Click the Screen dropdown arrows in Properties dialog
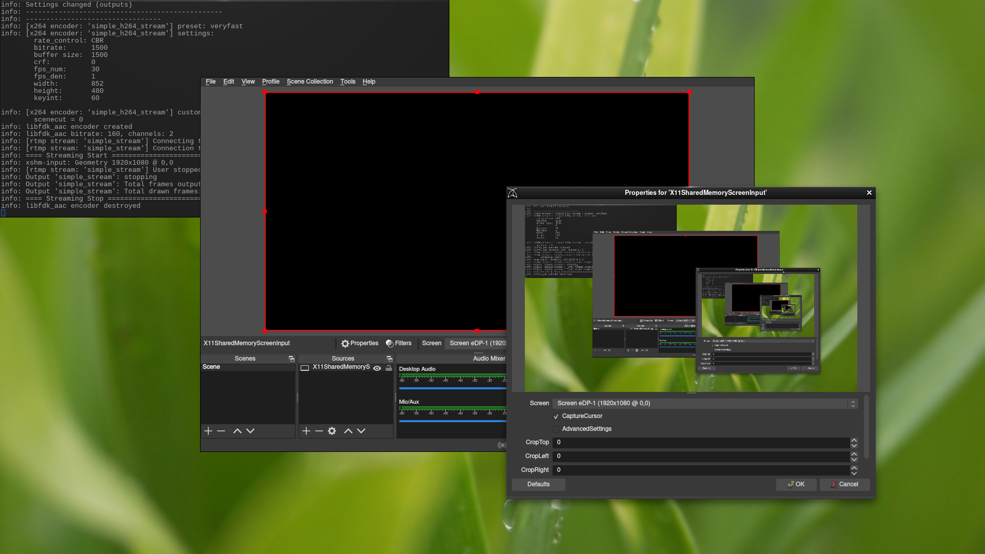 coord(853,404)
